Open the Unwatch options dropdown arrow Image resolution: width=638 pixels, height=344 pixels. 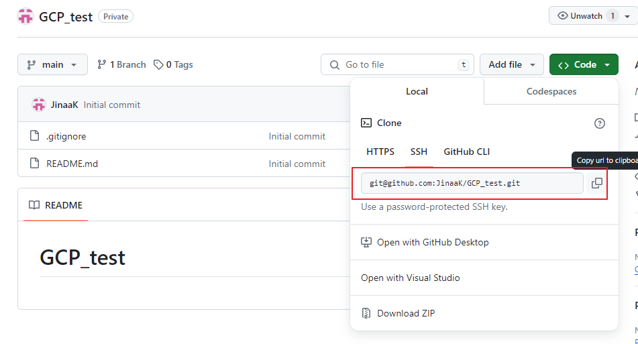point(627,16)
